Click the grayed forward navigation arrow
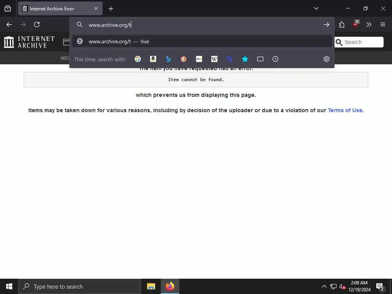Screen dimensions: 392x294 pyautogui.click(x=23, y=24)
